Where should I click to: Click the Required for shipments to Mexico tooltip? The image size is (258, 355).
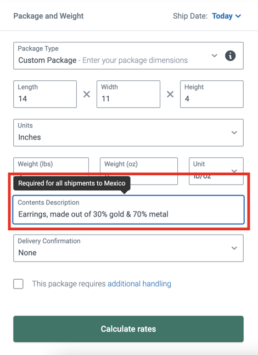tap(72, 183)
